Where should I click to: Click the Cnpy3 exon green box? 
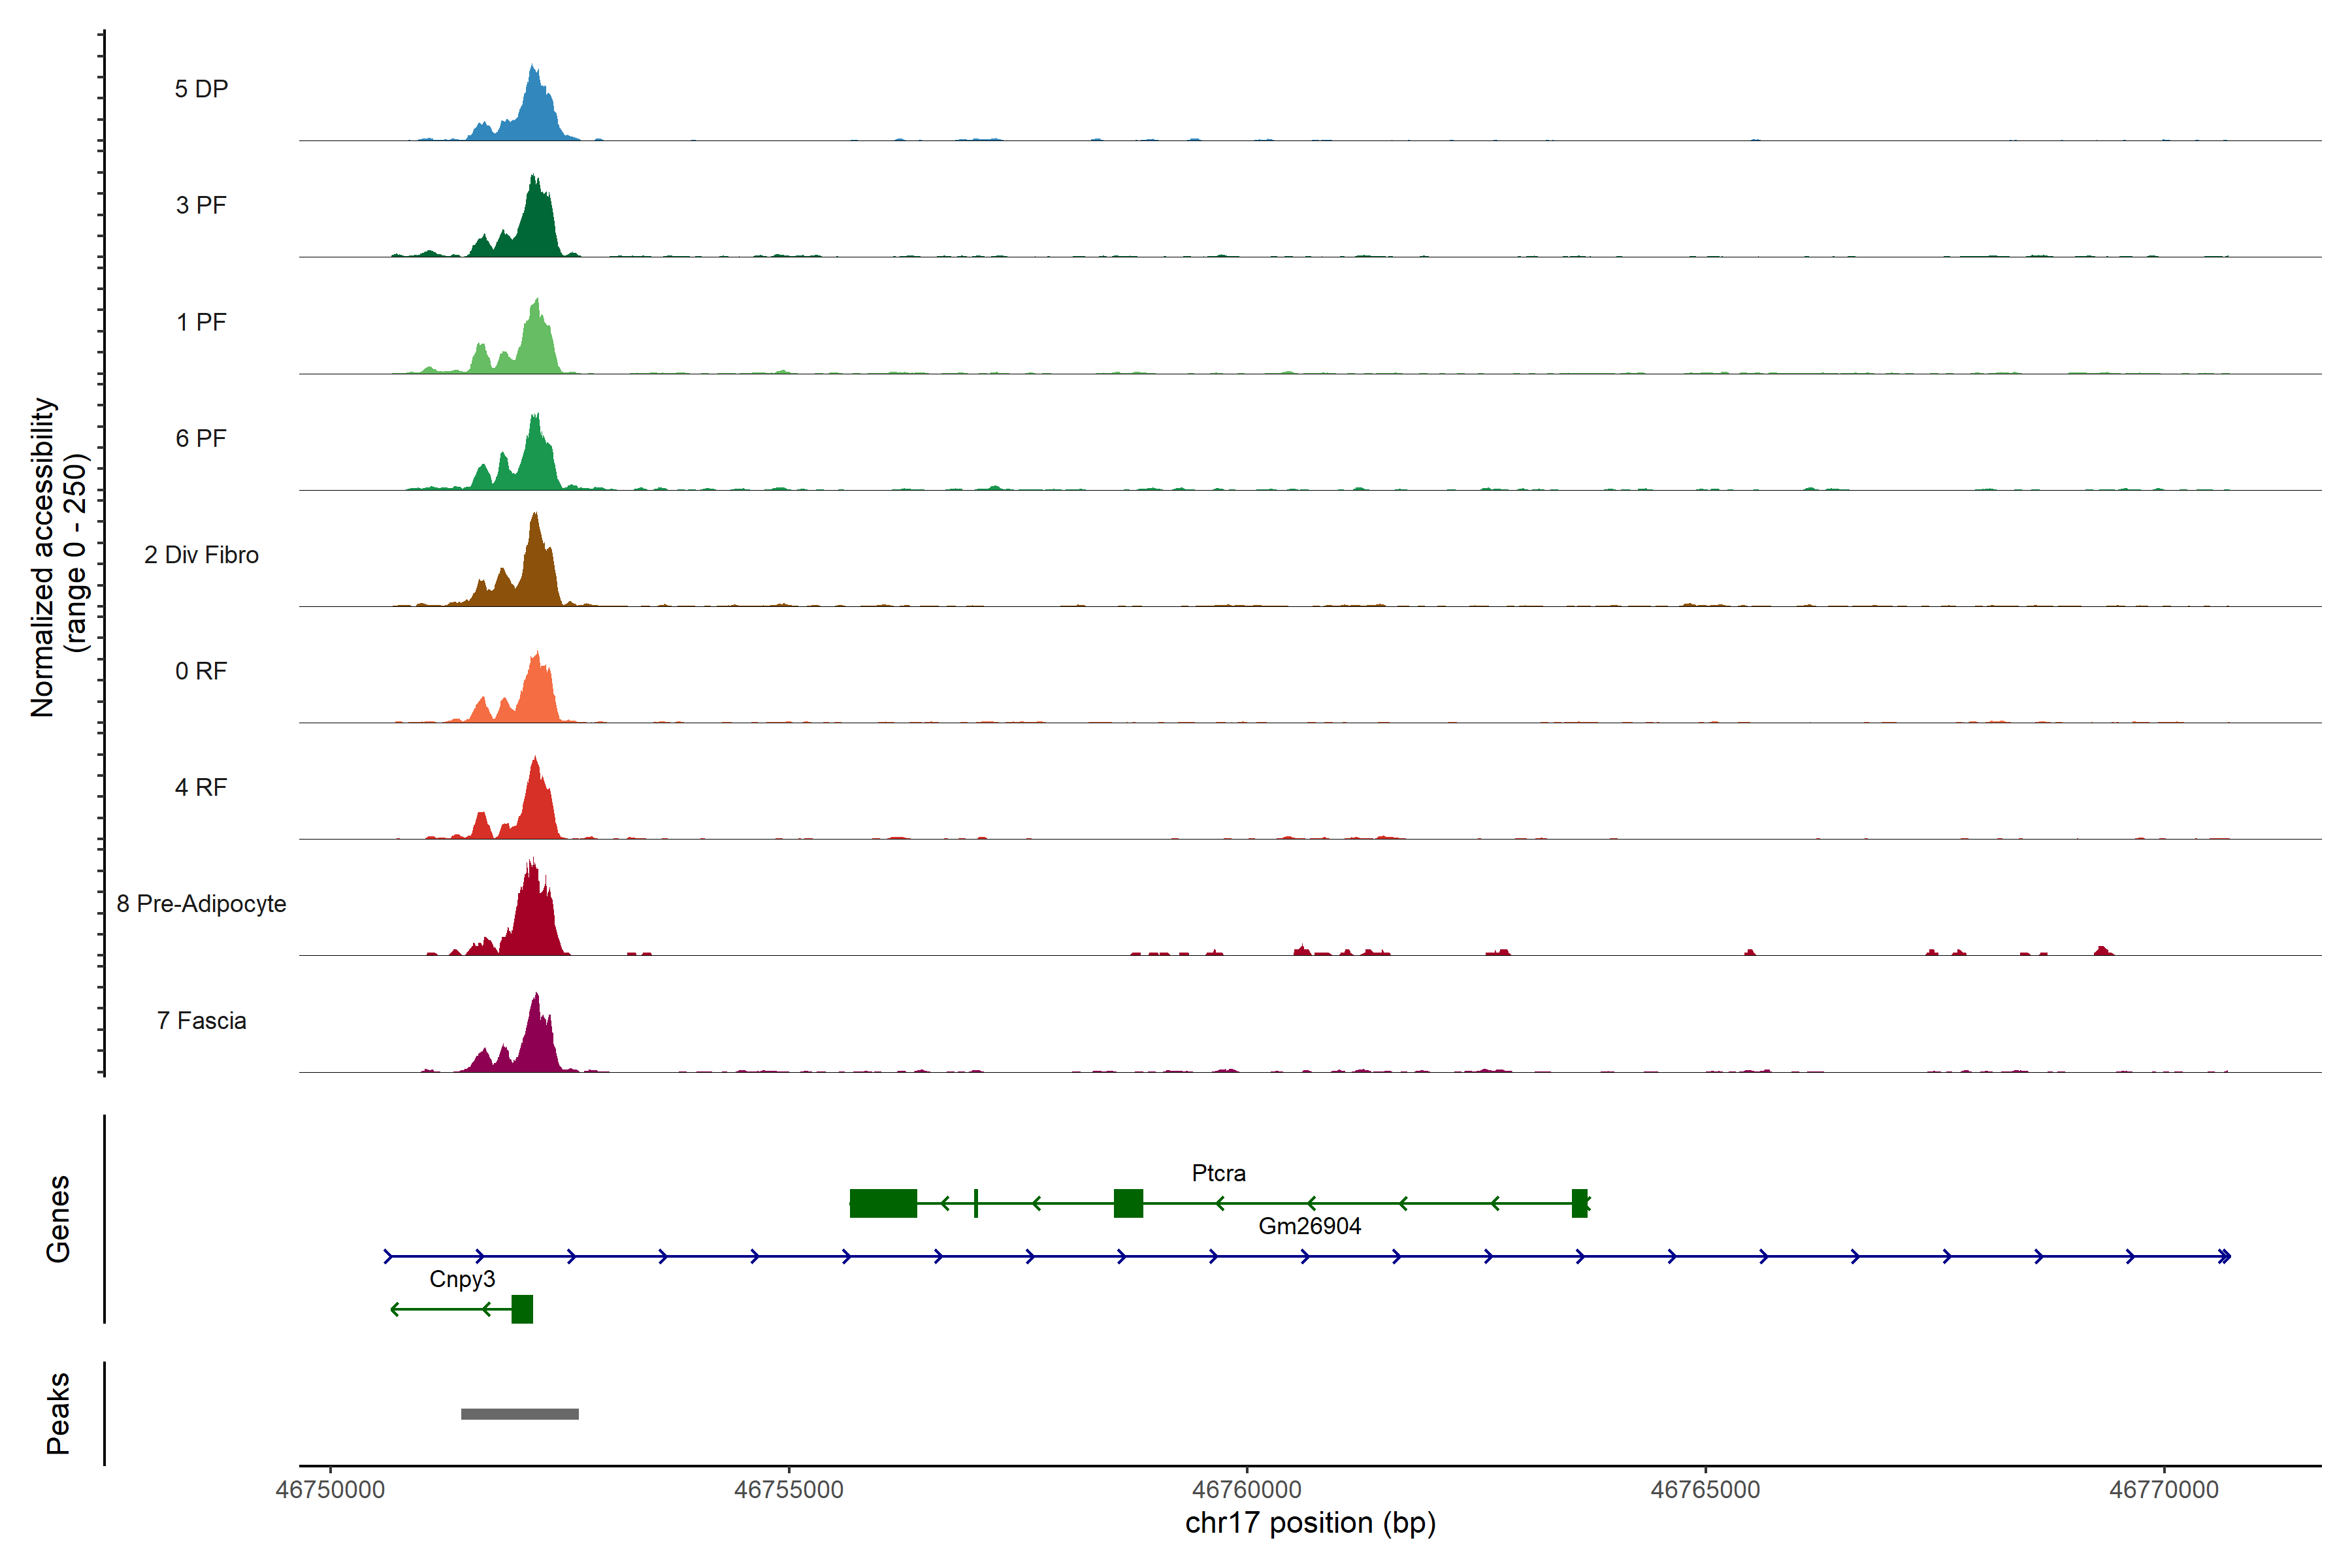pos(522,1309)
